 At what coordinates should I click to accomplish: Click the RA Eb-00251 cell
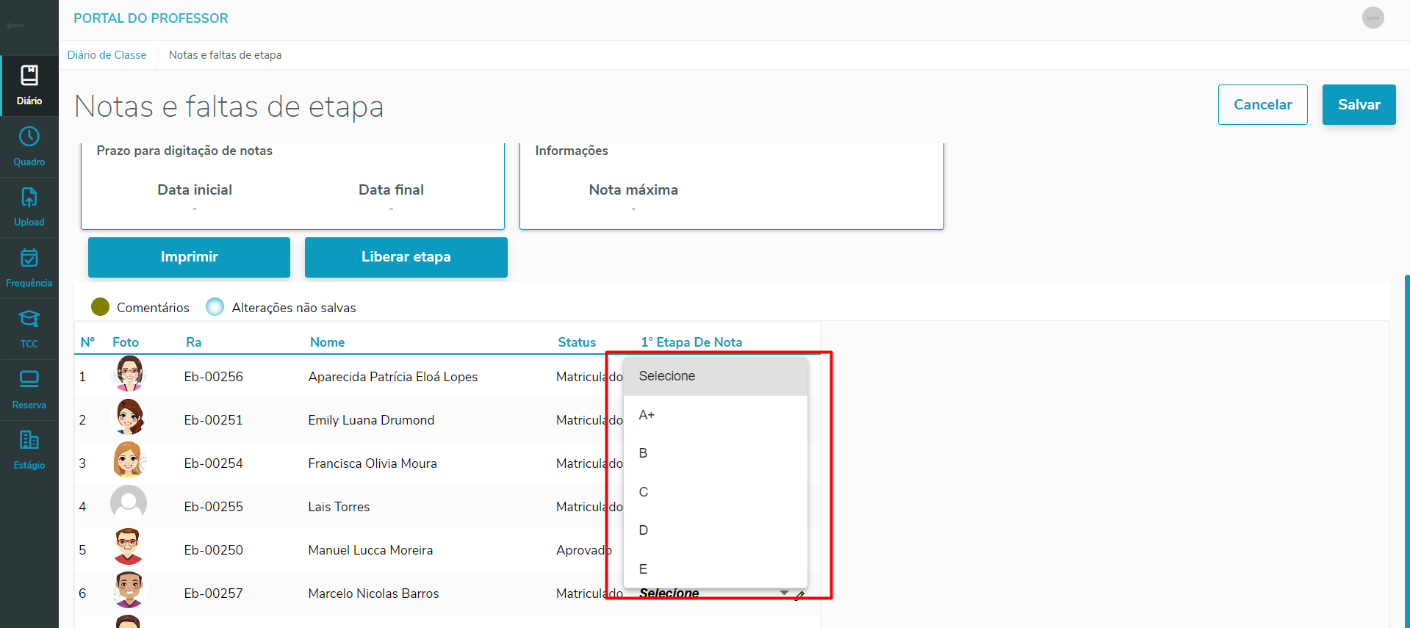[x=213, y=420]
